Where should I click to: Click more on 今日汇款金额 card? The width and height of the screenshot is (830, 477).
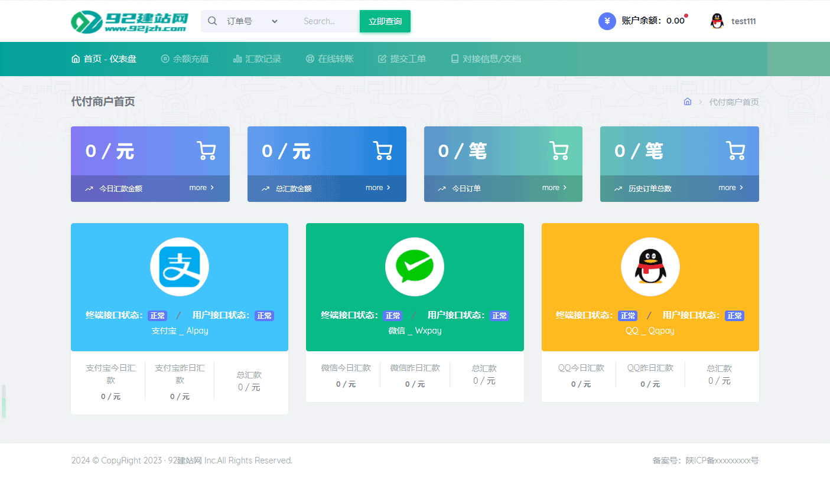[201, 188]
